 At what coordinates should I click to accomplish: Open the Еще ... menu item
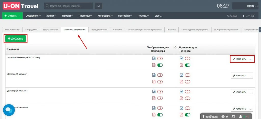coord(158,16)
